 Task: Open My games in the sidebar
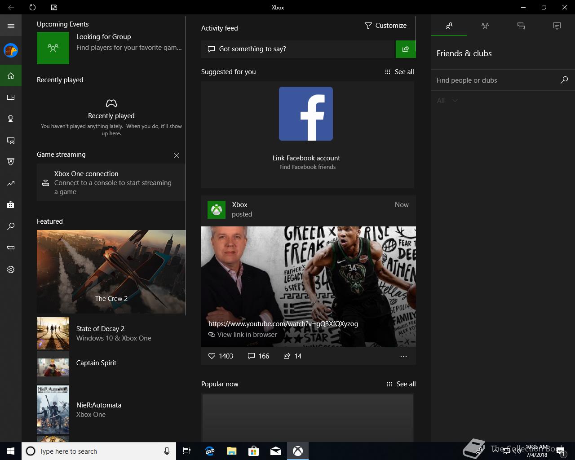point(11,97)
